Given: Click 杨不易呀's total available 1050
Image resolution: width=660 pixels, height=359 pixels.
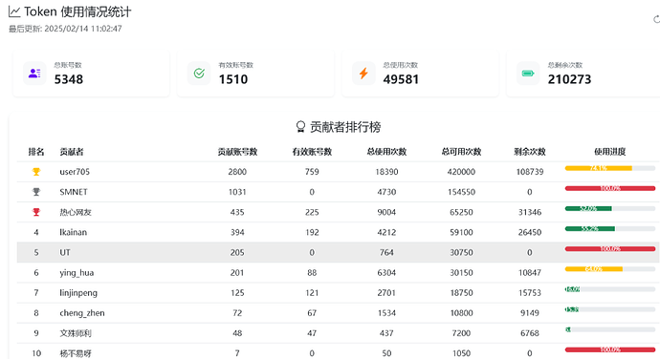Looking at the screenshot, I should pyautogui.click(x=461, y=353).
